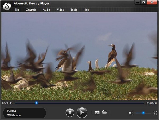The width and height of the screenshot is (159, 120).
Task: Minimize the player window
Action: pyautogui.click(x=137, y=2)
